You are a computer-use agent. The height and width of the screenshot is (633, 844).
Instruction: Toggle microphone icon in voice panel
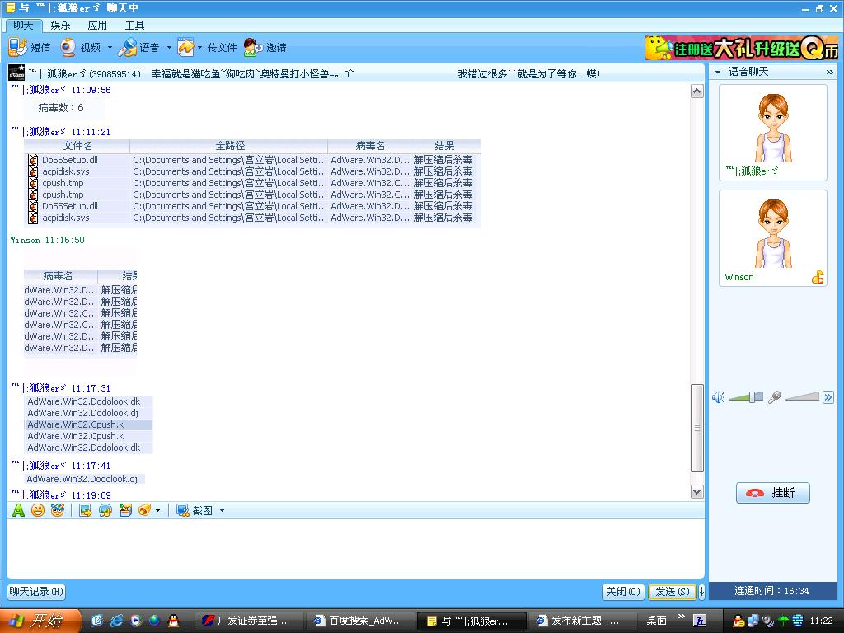pyautogui.click(x=775, y=397)
